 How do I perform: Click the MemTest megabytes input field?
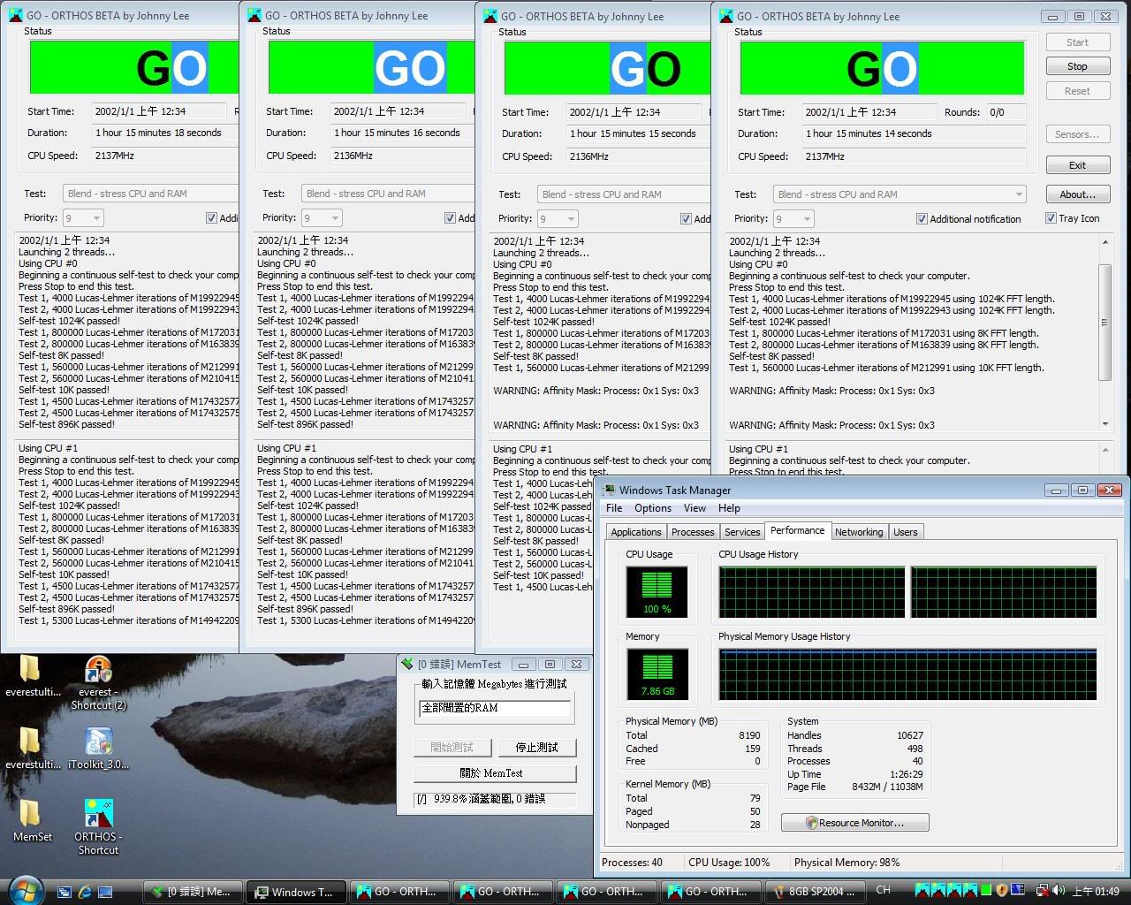pos(495,708)
